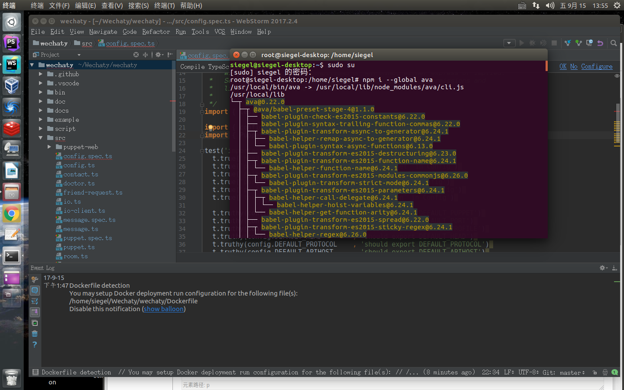Click the Commit Changes VCS icon

[578, 43]
